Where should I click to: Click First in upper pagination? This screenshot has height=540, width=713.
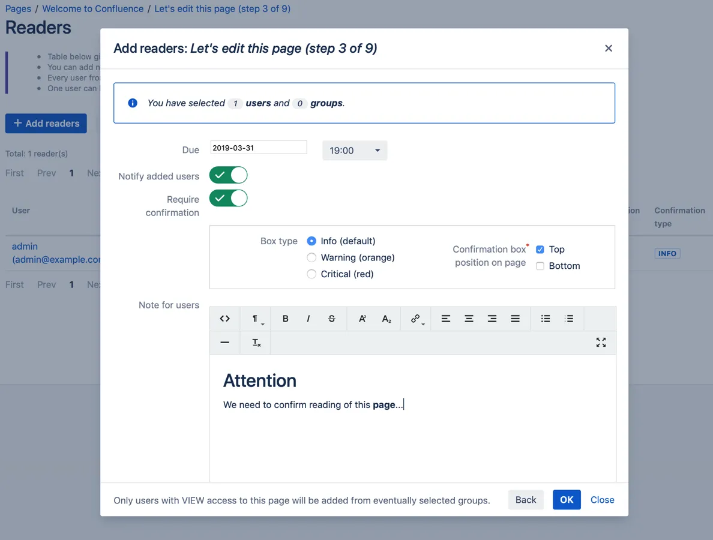pos(14,173)
